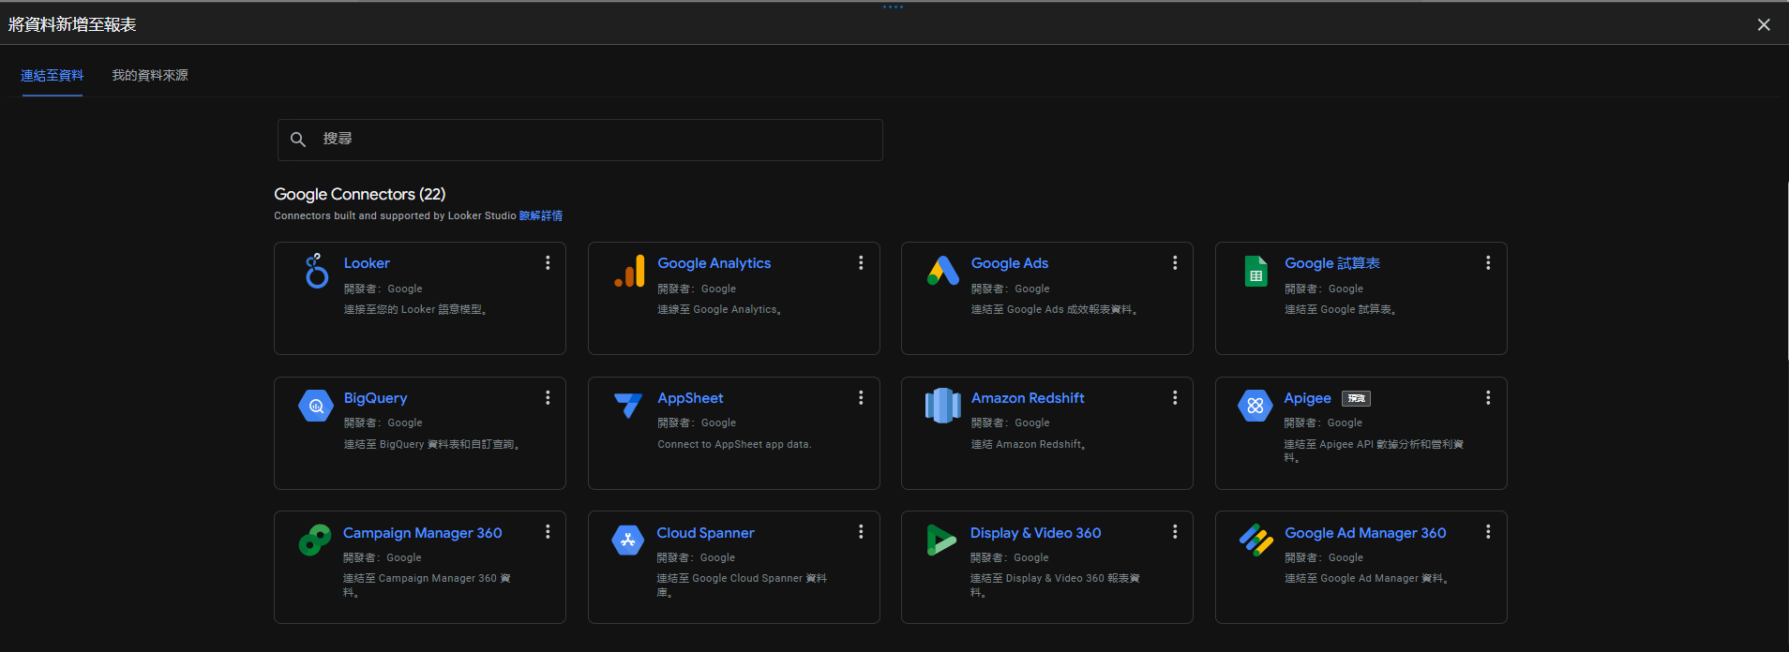Select the BigQuery connector title
The image size is (1789, 652).
pos(375,398)
